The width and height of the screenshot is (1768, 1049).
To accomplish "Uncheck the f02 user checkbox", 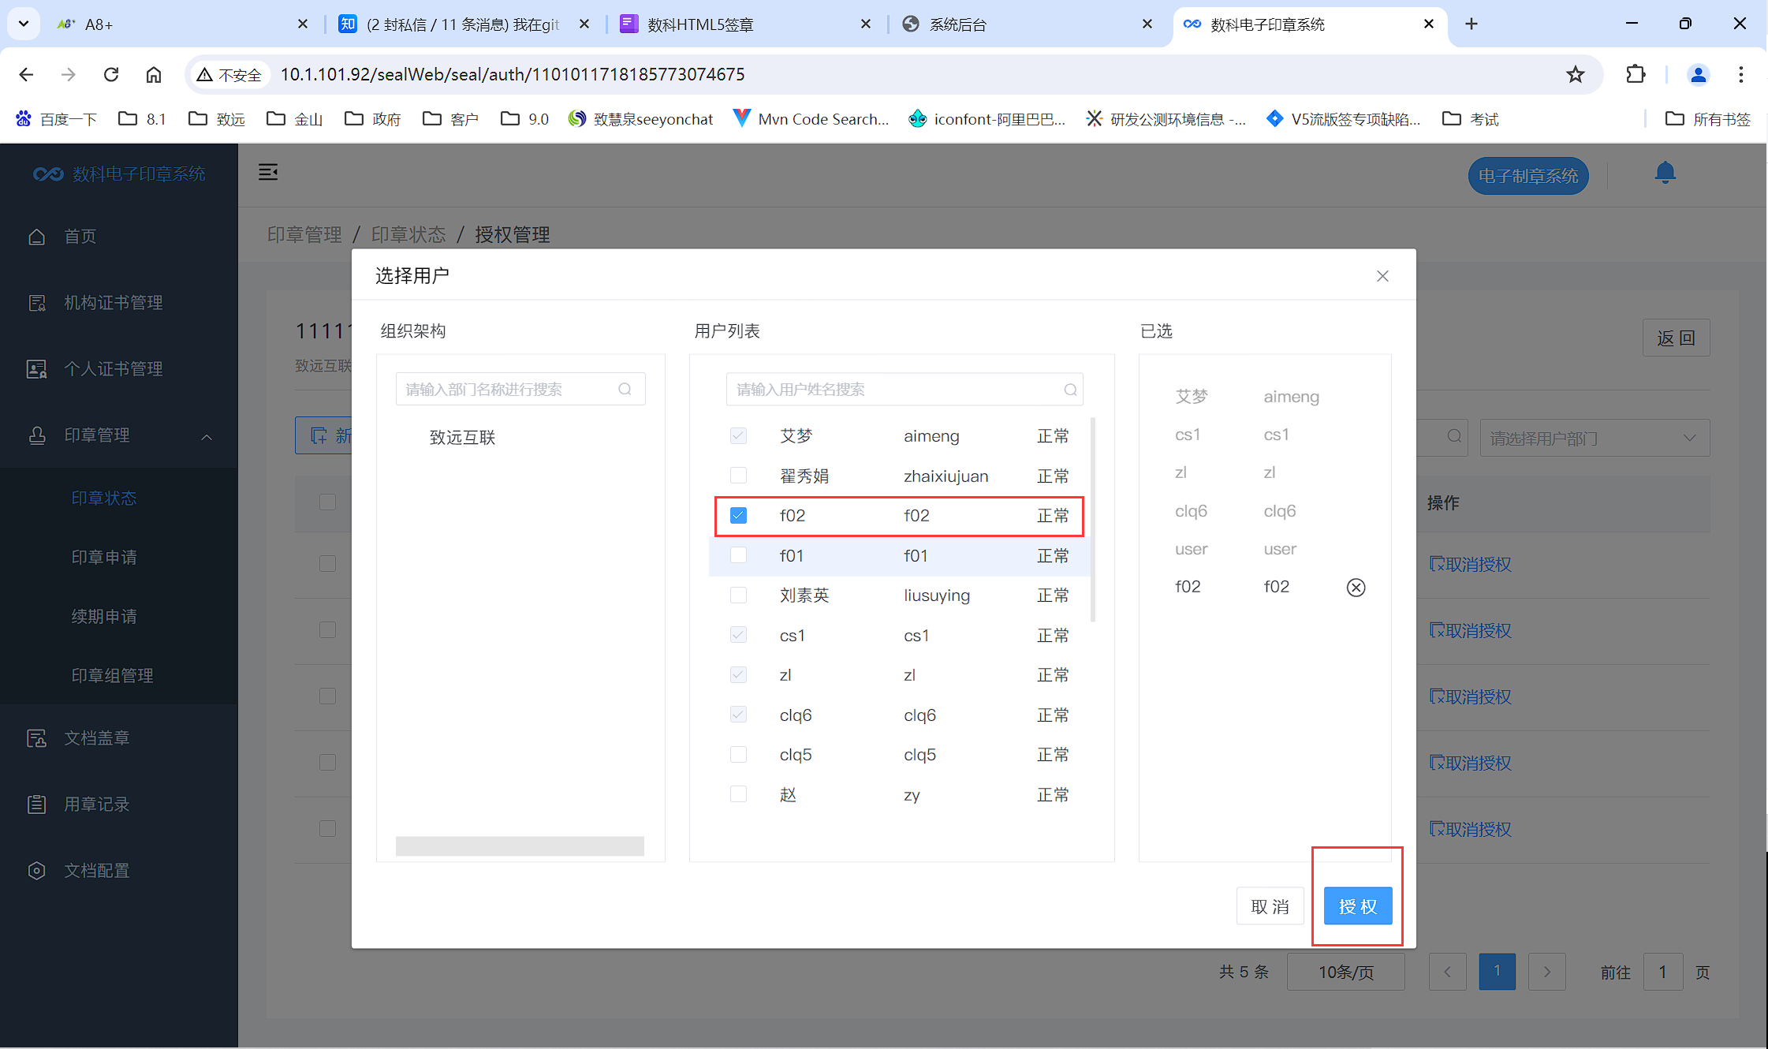I will pyautogui.click(x=738, y=516).
